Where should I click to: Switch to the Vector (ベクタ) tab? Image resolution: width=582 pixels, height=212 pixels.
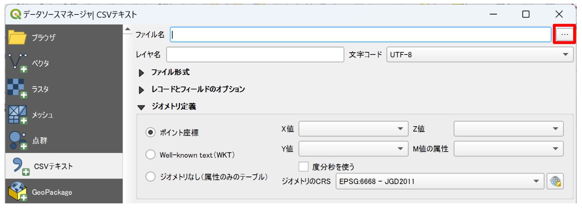click(x=64, y=63)
